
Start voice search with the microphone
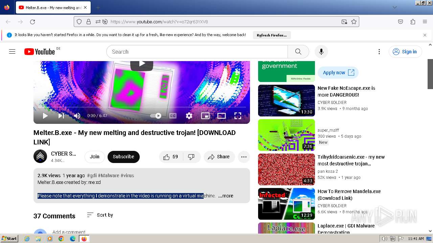pyautogui.click(x=321, y=52)
